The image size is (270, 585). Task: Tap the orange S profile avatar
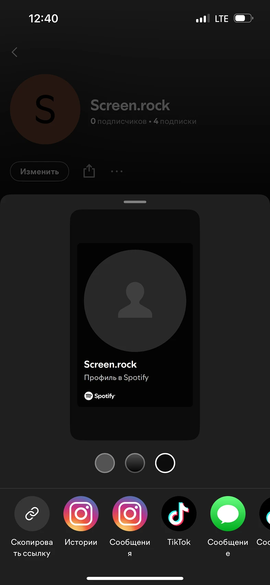pyautogui.click(x=45, y=109)
